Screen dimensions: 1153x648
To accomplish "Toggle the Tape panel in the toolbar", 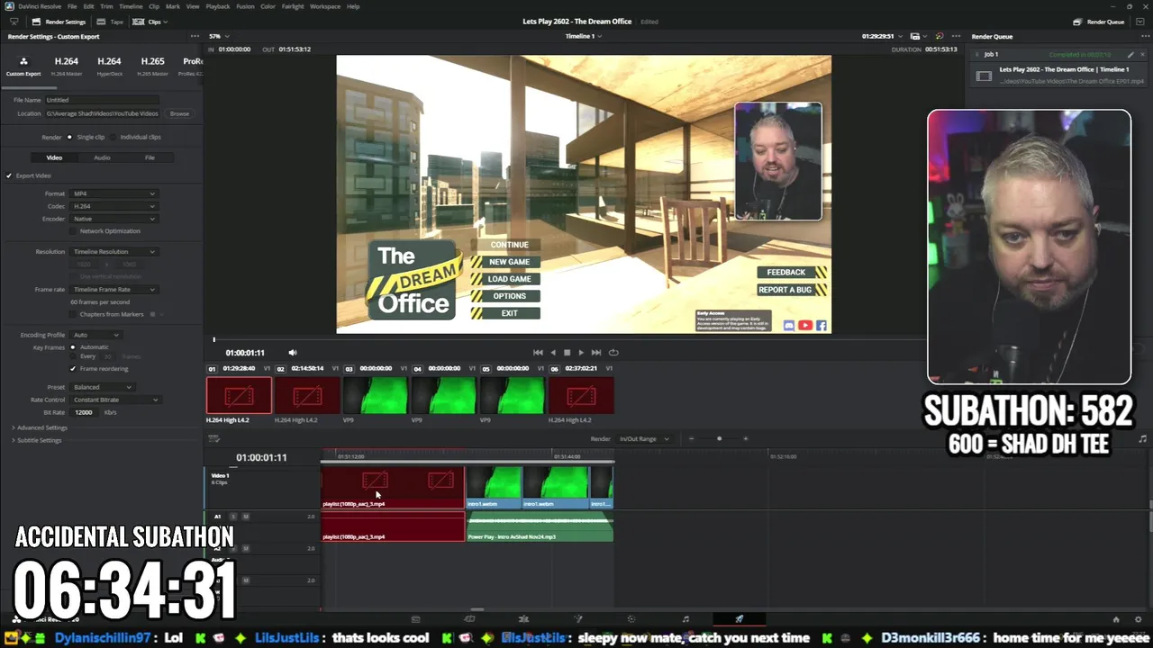I will (111, 22).
